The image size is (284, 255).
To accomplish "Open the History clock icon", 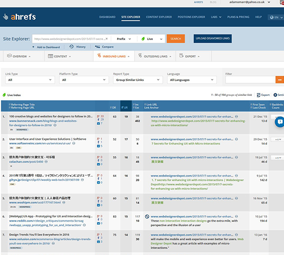I will coord(71,47).
